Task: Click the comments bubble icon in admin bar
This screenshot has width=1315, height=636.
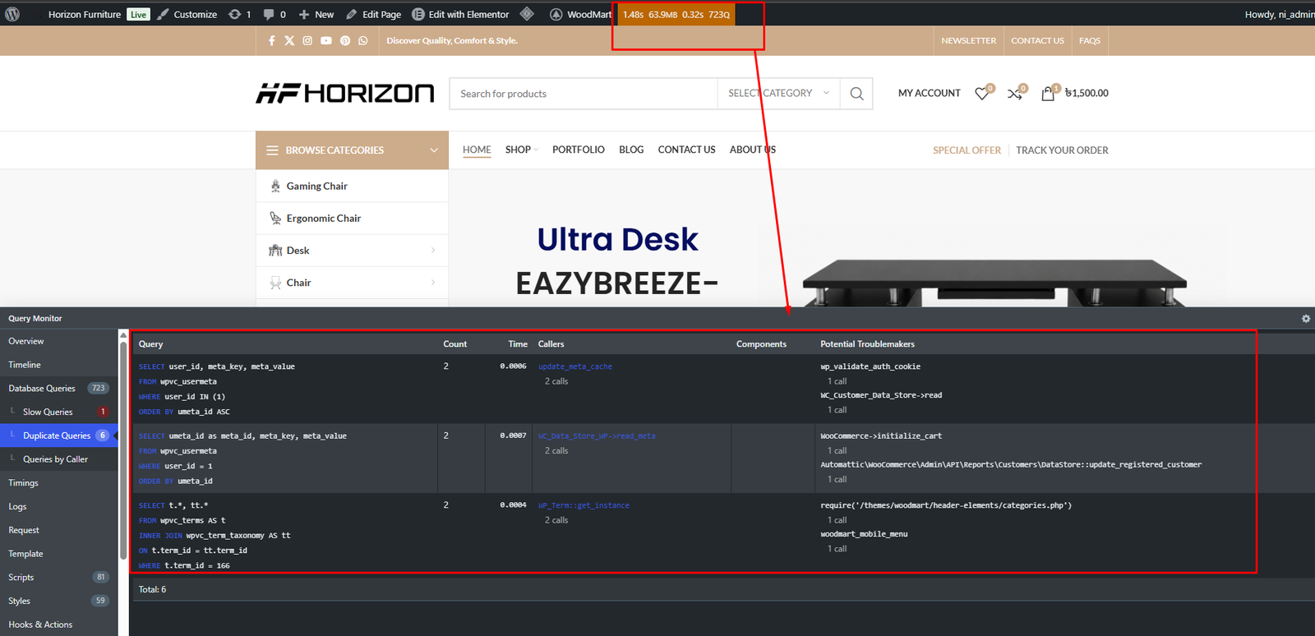Action: point(269,14)
